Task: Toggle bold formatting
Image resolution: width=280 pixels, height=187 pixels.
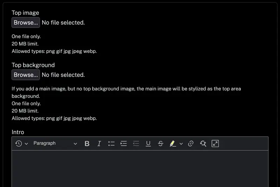Action: [87, 144]
